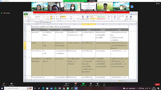Image resolution: width=161 pixels, height=90 pixels.
Task: Click the Windows search box in taskbar
Action: [x=18, y=88]
